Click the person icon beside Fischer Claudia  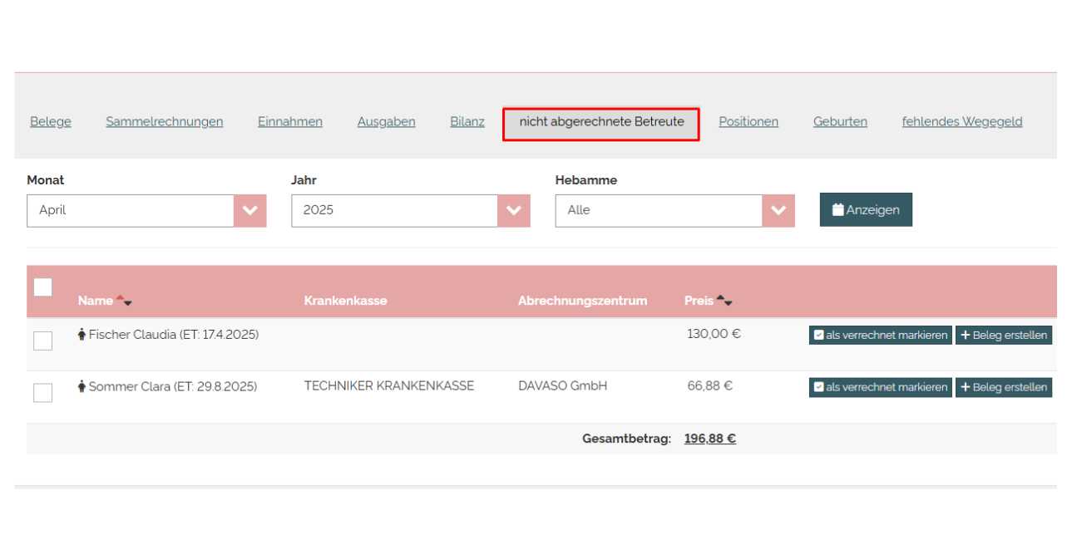click(82, 335)
